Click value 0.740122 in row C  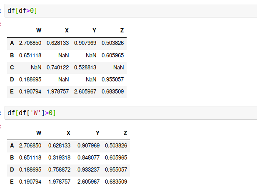click(58, 67)
